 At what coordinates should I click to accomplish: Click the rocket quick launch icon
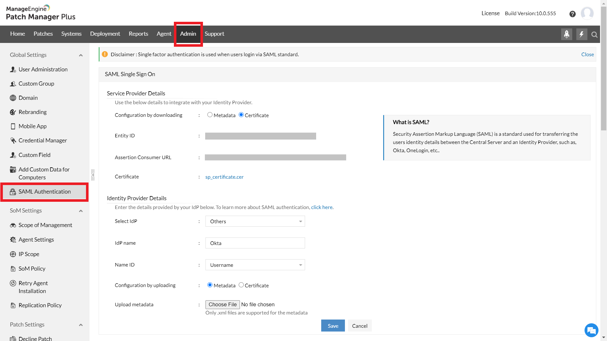click(x=567, y=34)
